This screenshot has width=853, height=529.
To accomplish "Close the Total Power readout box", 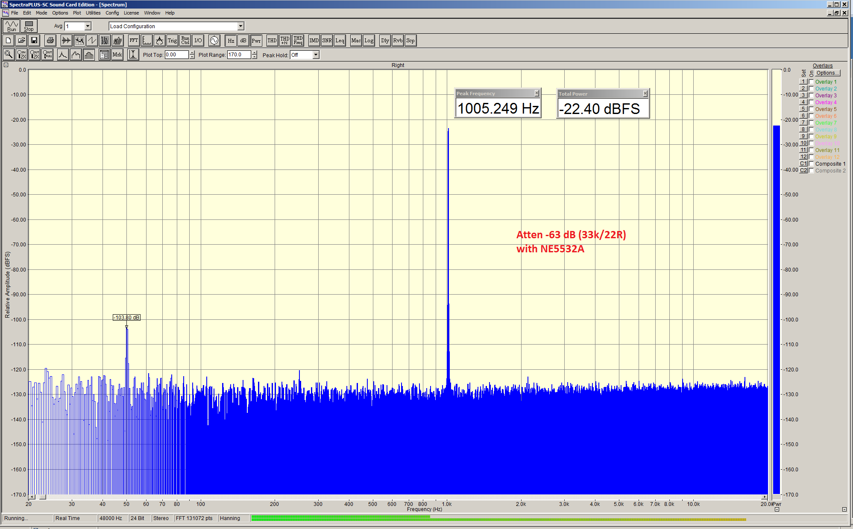I will point(645,94).
